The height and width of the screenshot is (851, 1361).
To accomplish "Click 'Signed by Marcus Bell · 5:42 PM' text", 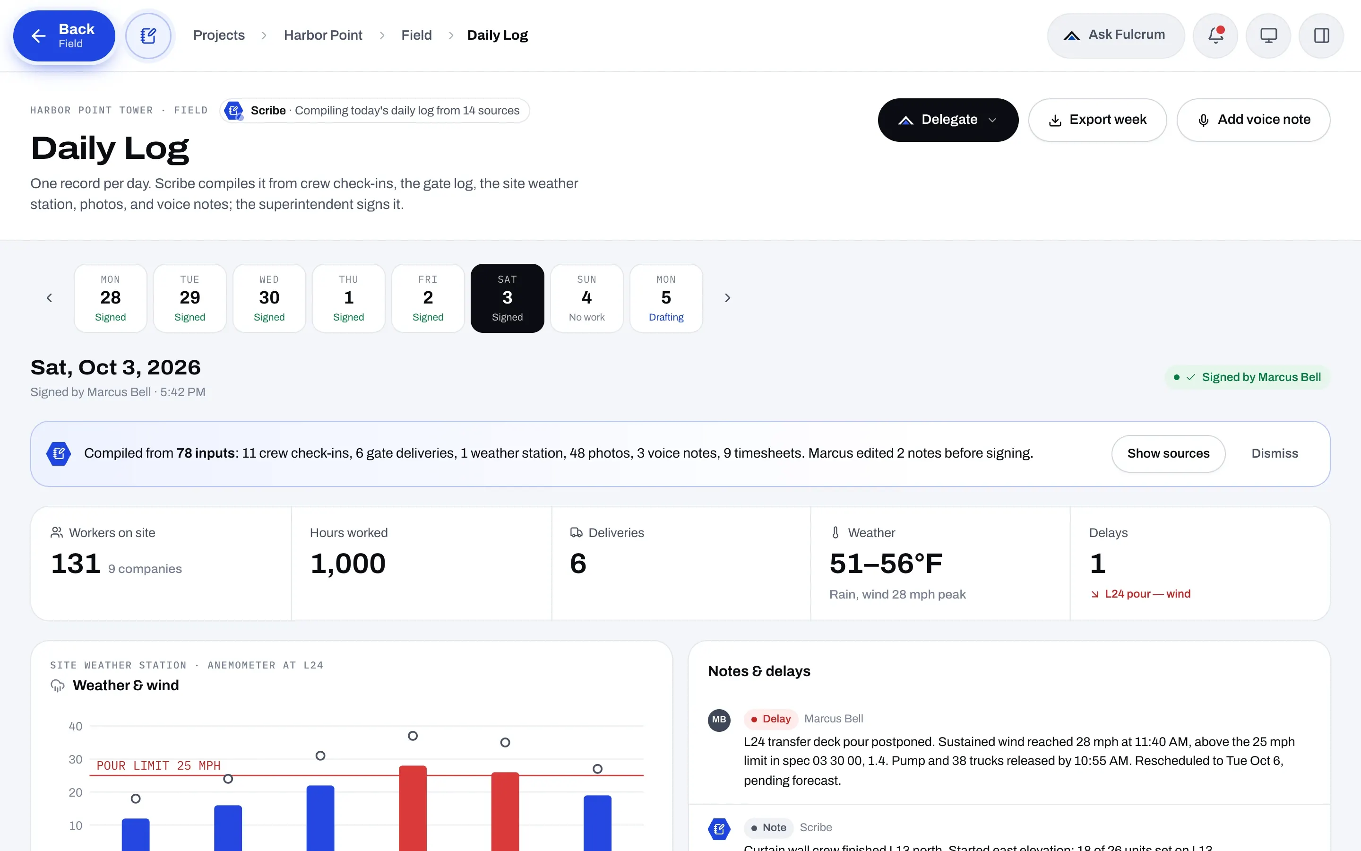I will (118, 392).
